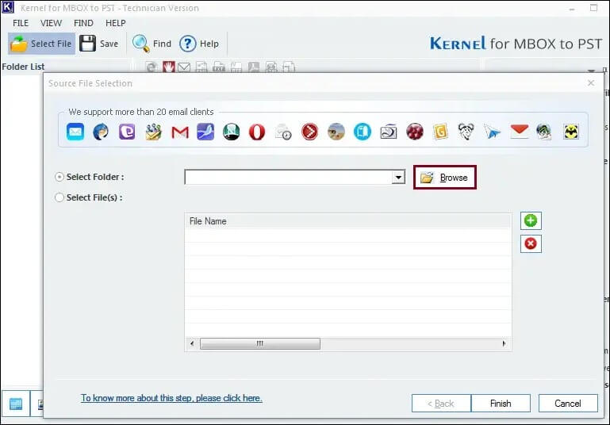The height and width of the screenshot is (425, 610).
Task: Click the Finish button
Action: pos(501,404)
